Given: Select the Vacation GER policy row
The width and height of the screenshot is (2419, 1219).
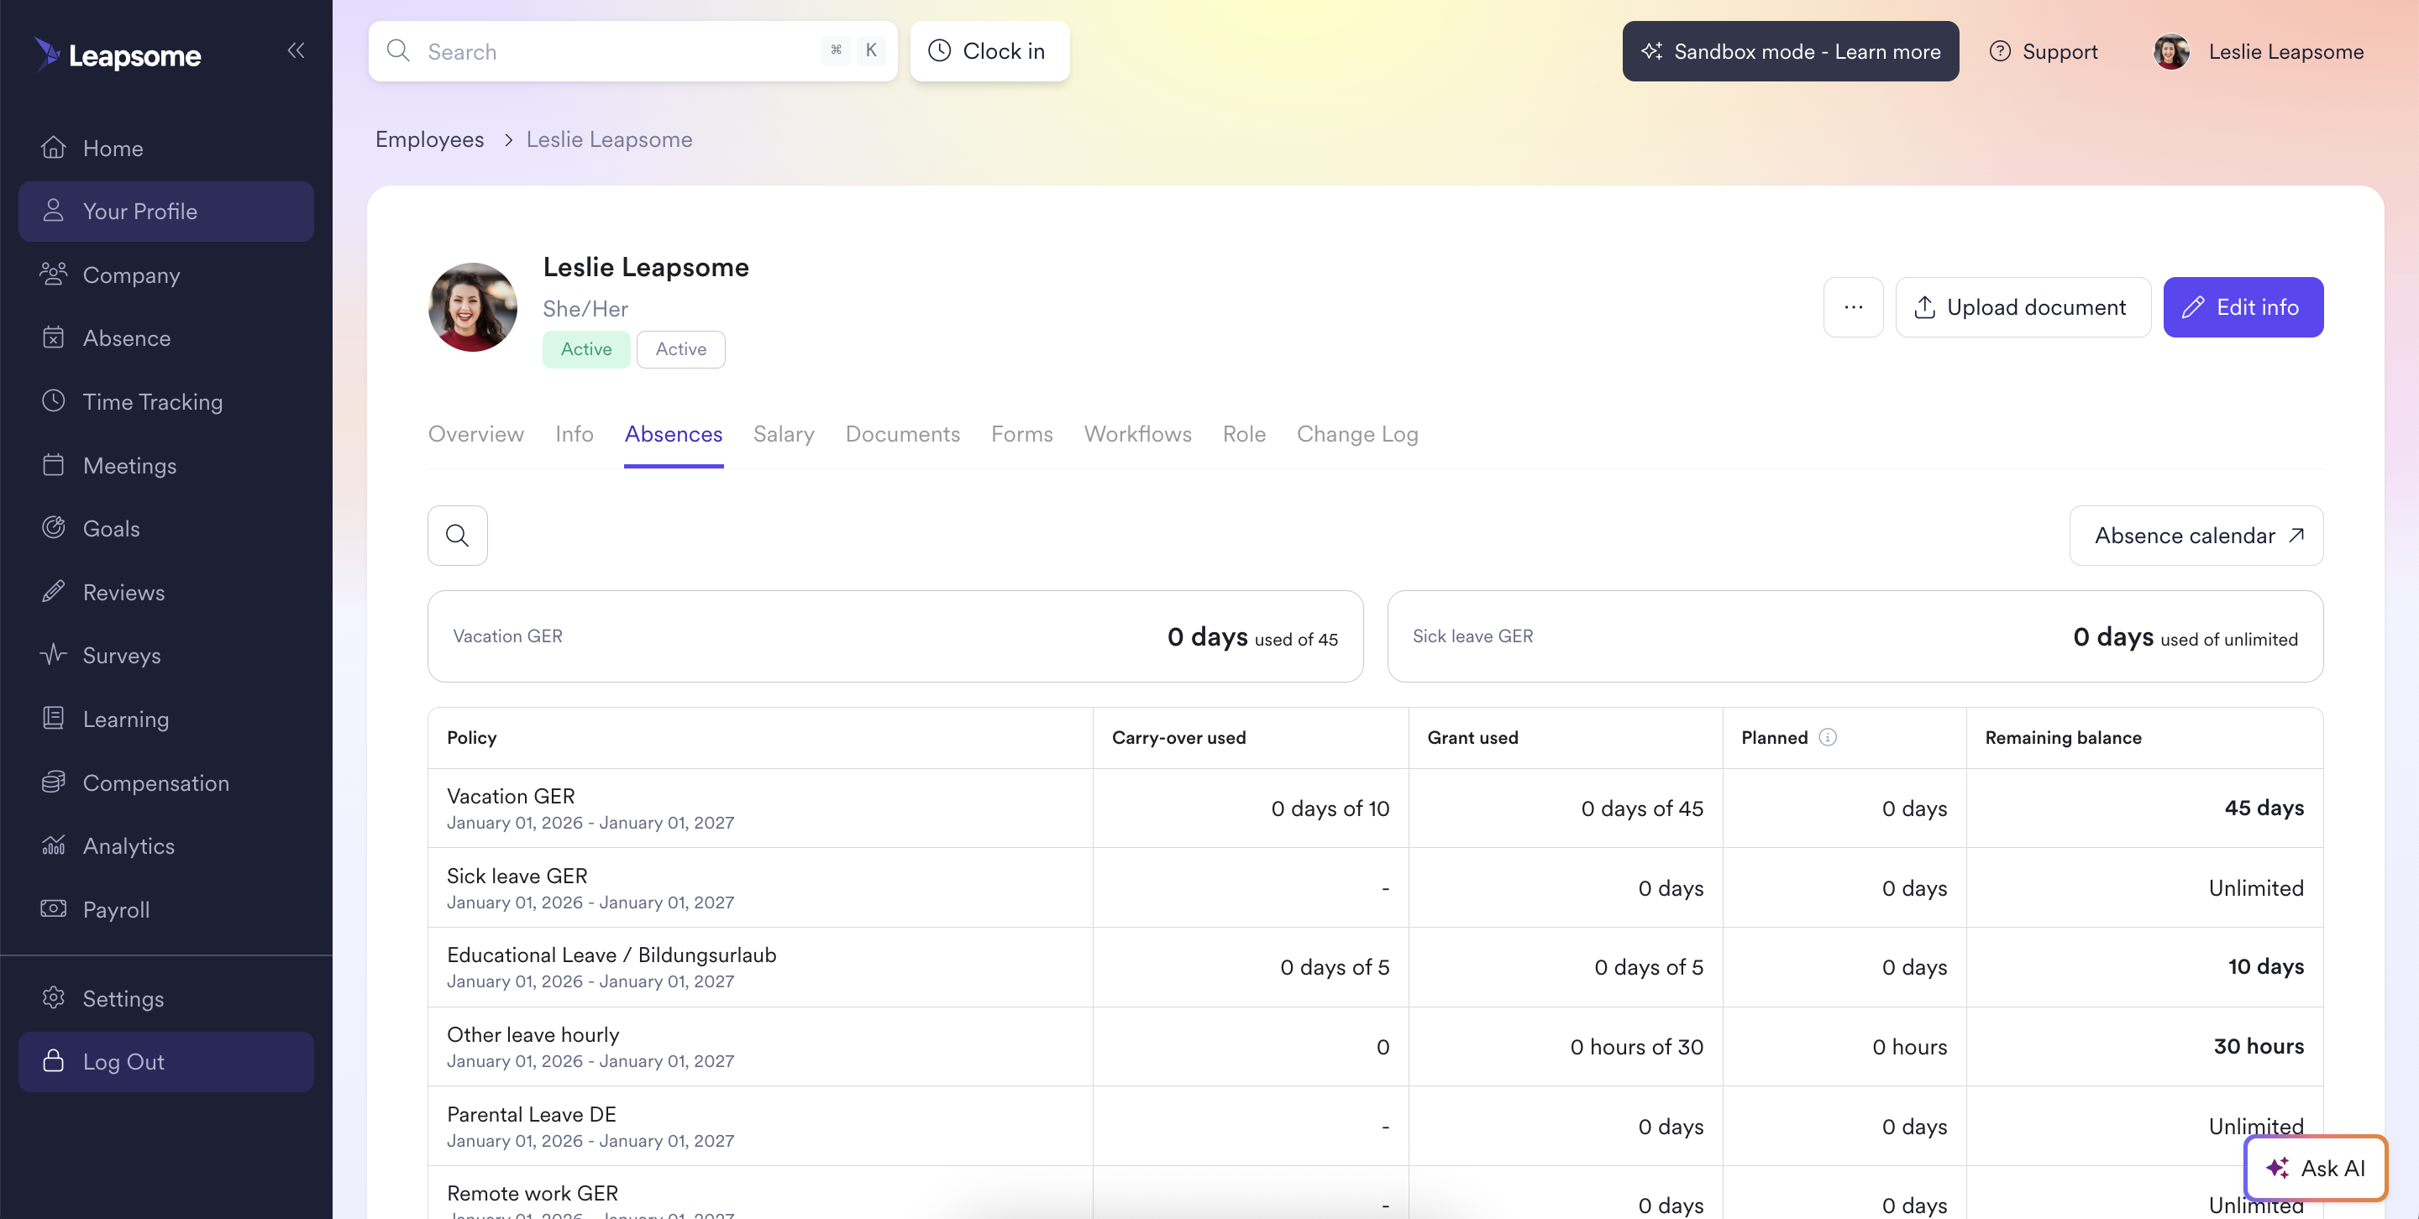Looking at the screenshot, I should click(x=1376, y=808).
